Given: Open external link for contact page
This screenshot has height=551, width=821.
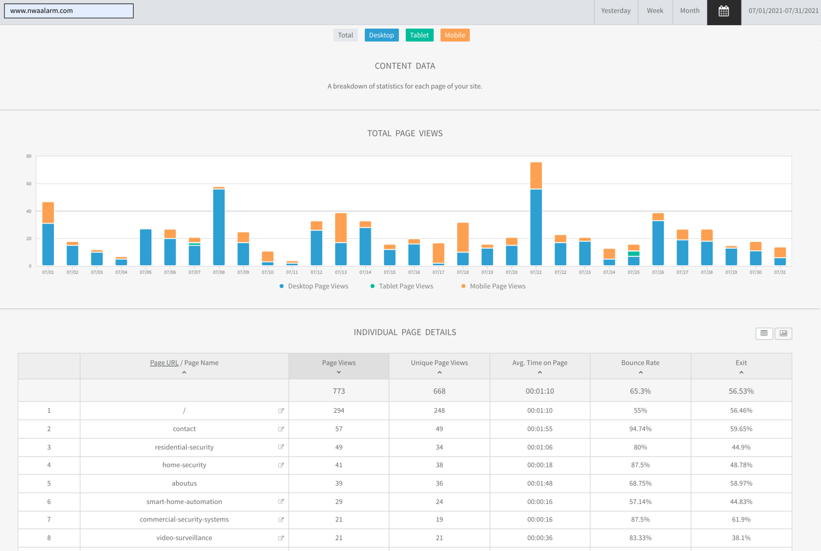Looking at the screenshot, I should (281, 429).
